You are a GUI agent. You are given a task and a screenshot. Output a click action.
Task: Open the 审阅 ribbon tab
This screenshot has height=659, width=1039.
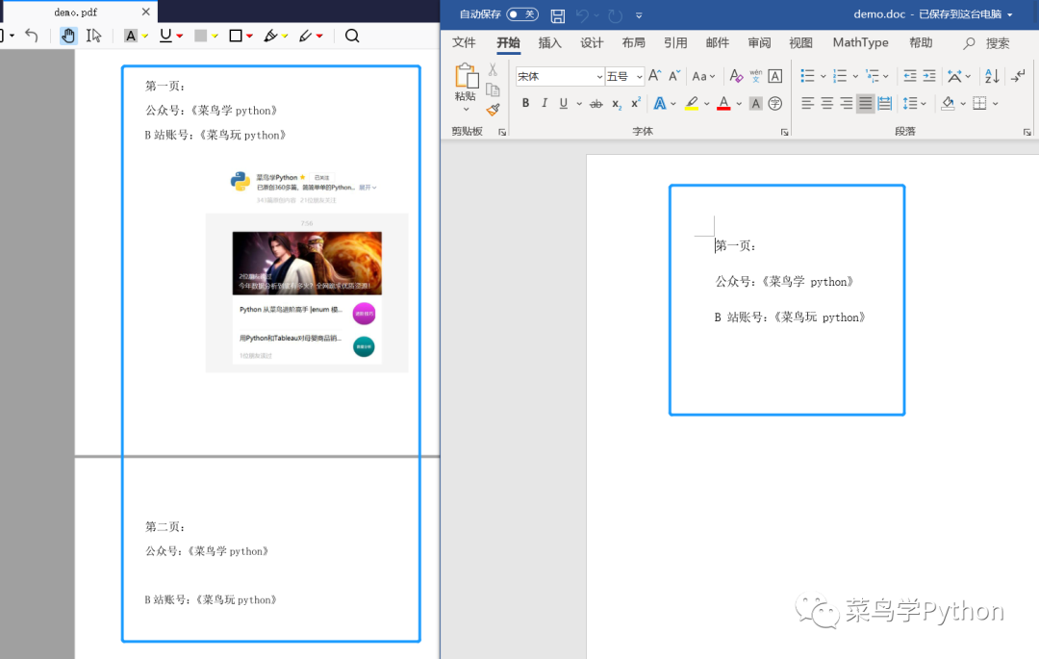(x=759, y=43)
